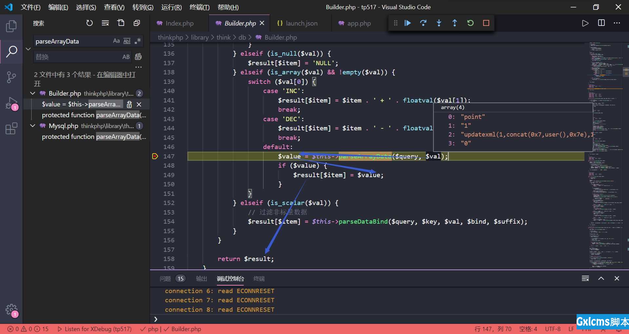Continue debugging with the play button
This screenshot has height=334, width=629.
(x=408, y=23)
